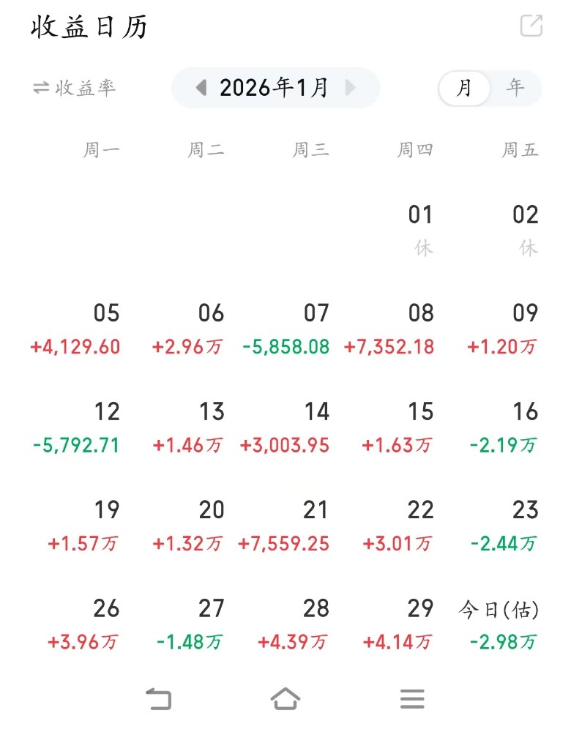Tap day 22 showing +3.01万

(398, 526)
